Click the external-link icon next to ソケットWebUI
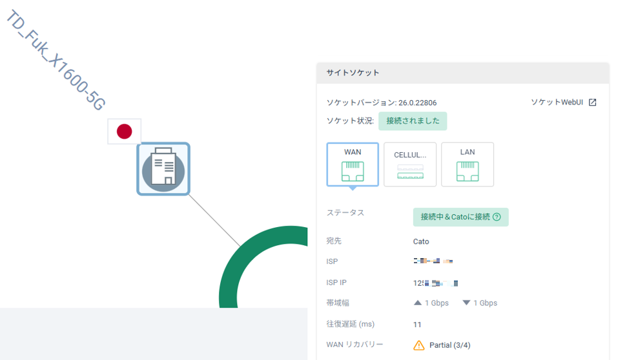This screenshot has height=360, width=627. pyautogui.click(x=593, y=103)
